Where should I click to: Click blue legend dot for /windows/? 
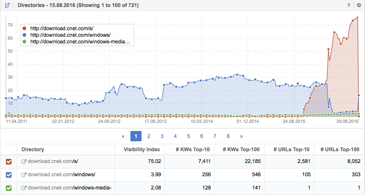tap(24, 35)
